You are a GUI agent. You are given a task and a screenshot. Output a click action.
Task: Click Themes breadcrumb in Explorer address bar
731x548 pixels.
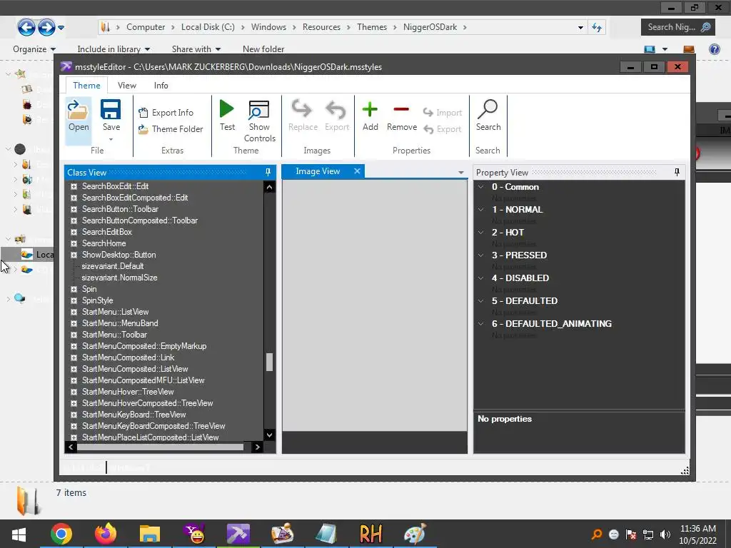click(371, 27)
